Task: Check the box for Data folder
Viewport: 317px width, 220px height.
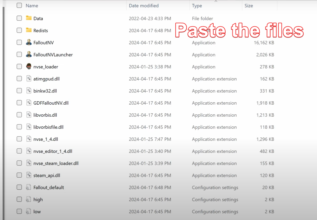Action: click(x=19, y=18)
